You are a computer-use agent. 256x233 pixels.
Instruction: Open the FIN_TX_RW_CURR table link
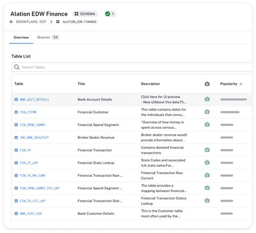coord(32,175)
